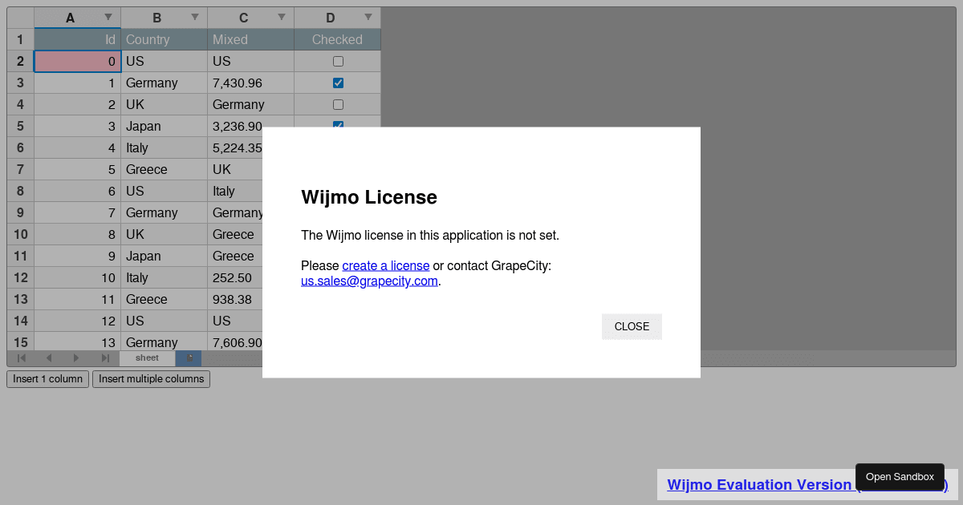Viewport: 963px width, 505px height.
Task: Click 'Insert 1 column' button
Action: 48,379
